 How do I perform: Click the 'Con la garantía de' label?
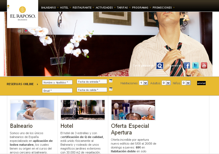click(x=143, y=66)
